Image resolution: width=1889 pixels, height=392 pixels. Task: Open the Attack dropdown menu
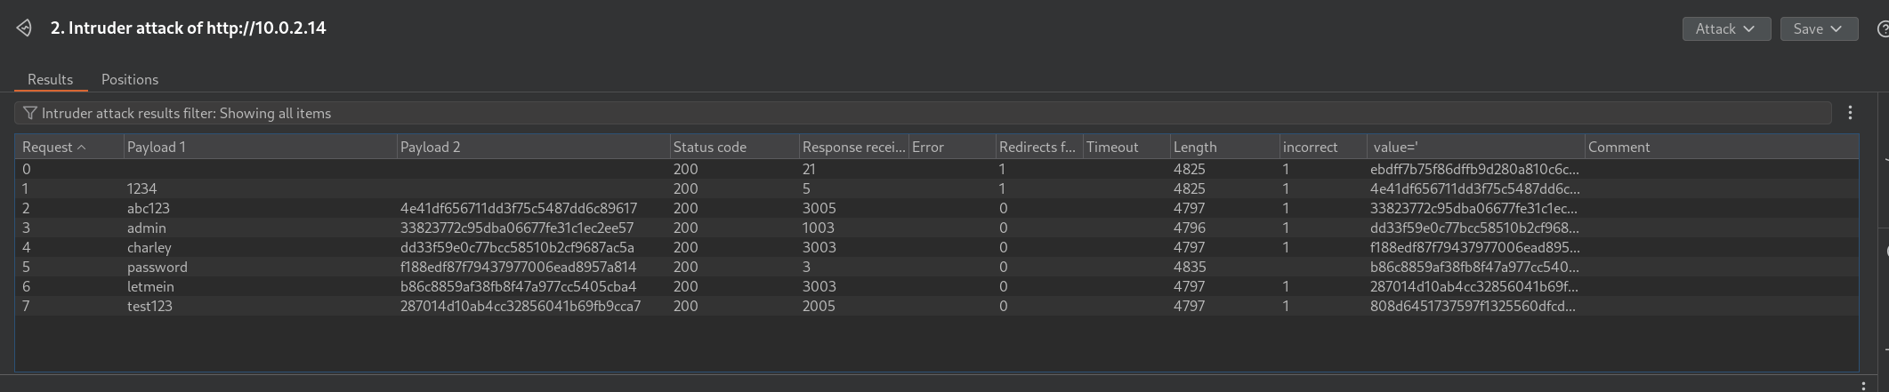click(x=1725, y=28)
